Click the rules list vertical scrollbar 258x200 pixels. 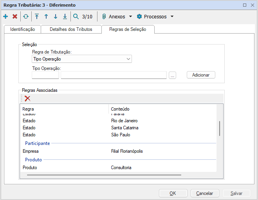pyautogui.click(x=220, y=128)
